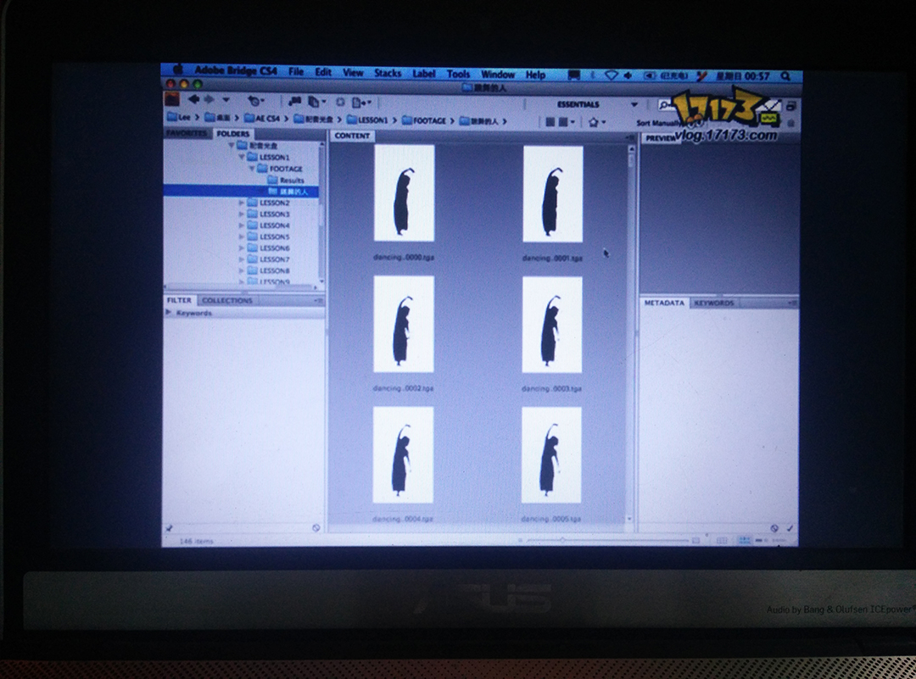Open the Stacks menu
This screenshot has height=679, width=916.
coord(388,73)
